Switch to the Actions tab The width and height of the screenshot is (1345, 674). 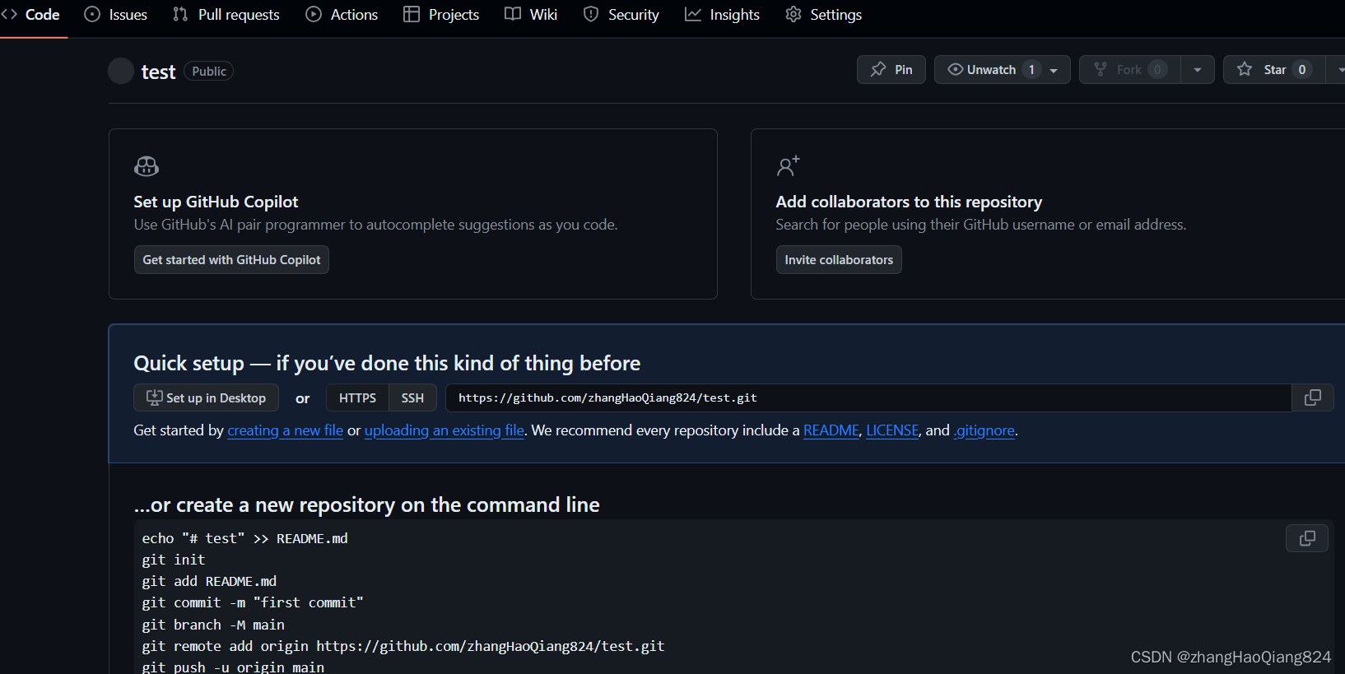point(342,15)
